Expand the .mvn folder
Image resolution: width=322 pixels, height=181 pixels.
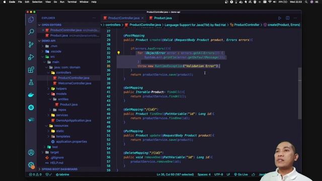pos(54,46)
